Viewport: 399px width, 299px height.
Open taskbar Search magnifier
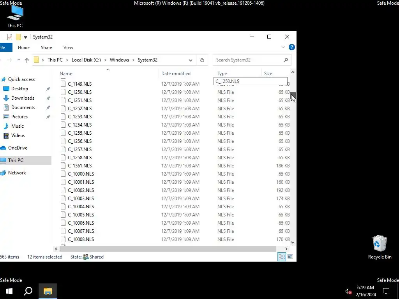point(28,291)
